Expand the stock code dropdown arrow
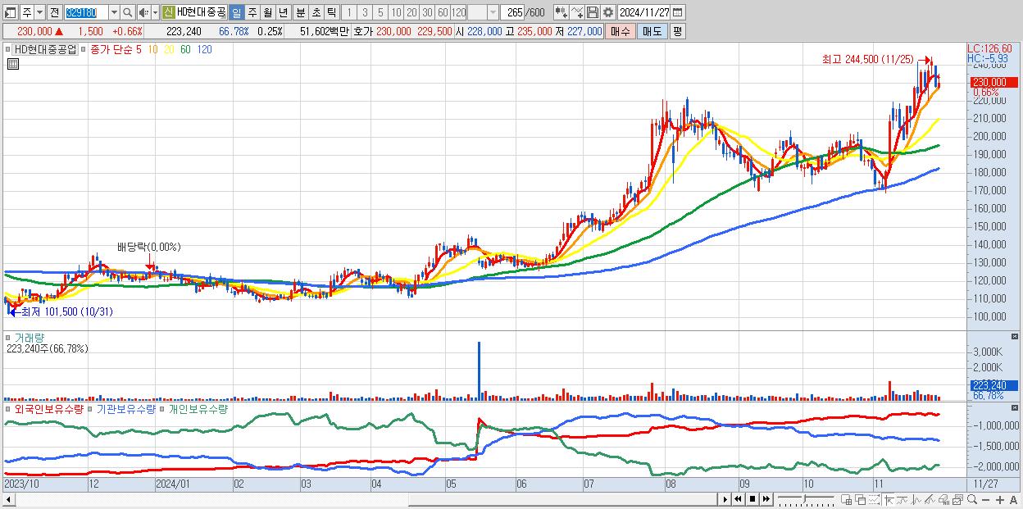This screenshot has height=509, width=1023. (114, 12)
